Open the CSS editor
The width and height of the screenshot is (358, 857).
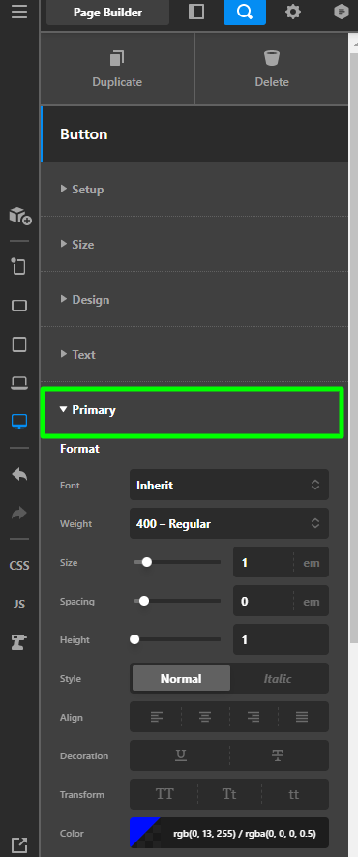tap(19, 565)
